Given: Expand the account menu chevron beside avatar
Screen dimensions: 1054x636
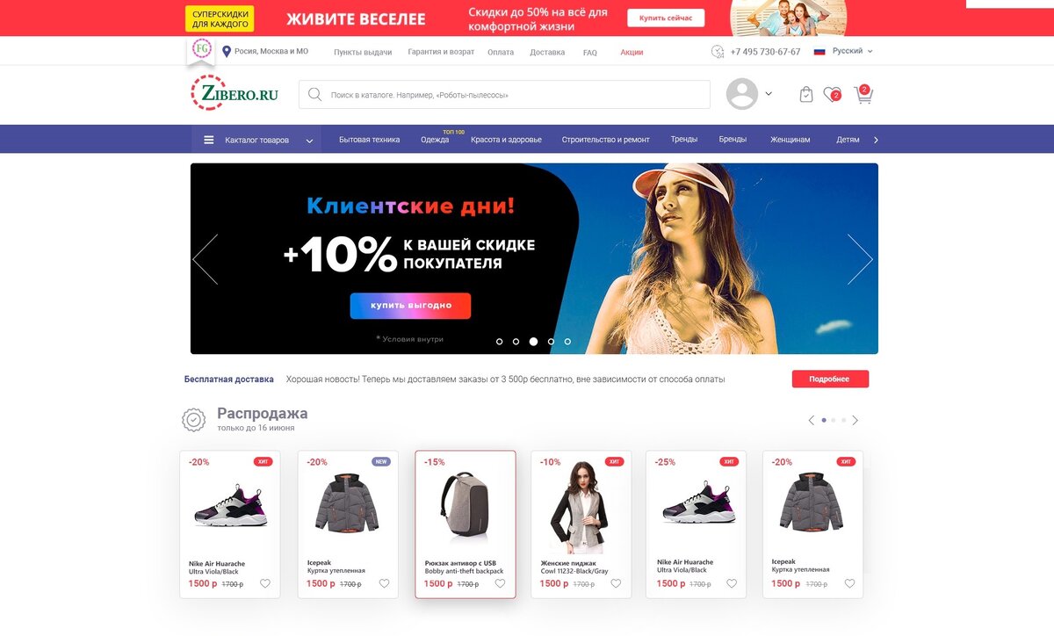Looking at the screenshot, I should pyautogui.click(x=769, y=94).
